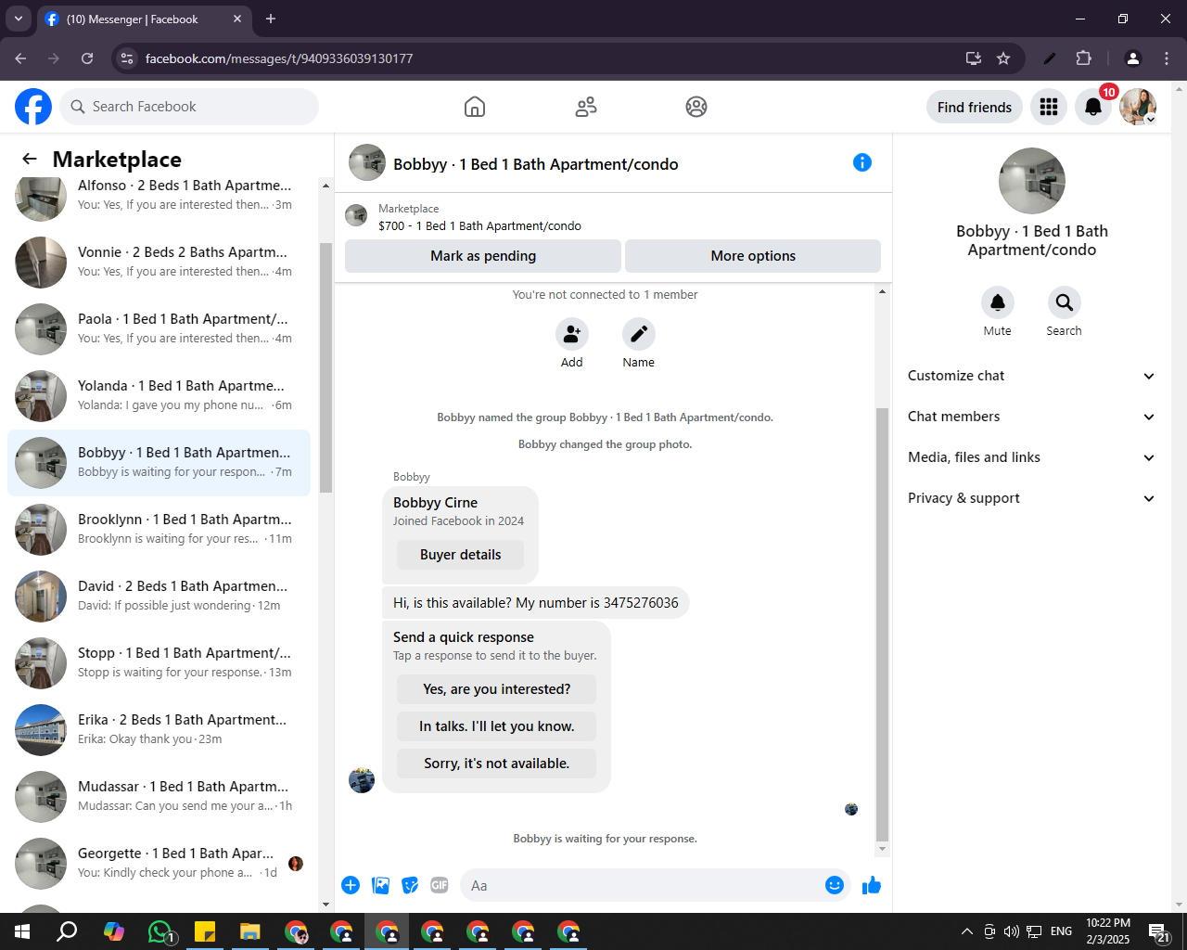
Task: Search in conversation with magnifier icon
Action: (1065, 302)
